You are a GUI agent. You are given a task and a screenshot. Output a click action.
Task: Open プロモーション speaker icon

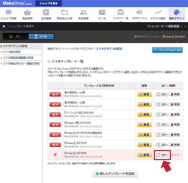point(139,13)
